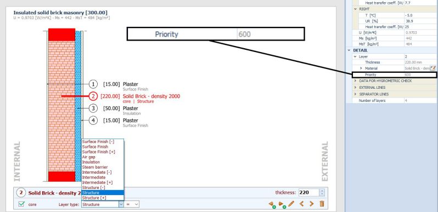Click the pencil edit layer icon
Viewport: 438px width, 212px height.
click(x=291, y=204)
